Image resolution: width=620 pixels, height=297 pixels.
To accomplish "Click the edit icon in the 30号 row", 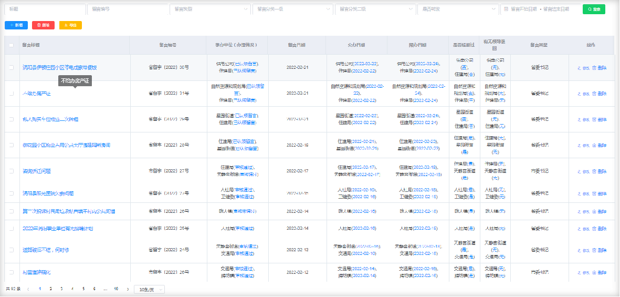I will (x=579, y=68).
